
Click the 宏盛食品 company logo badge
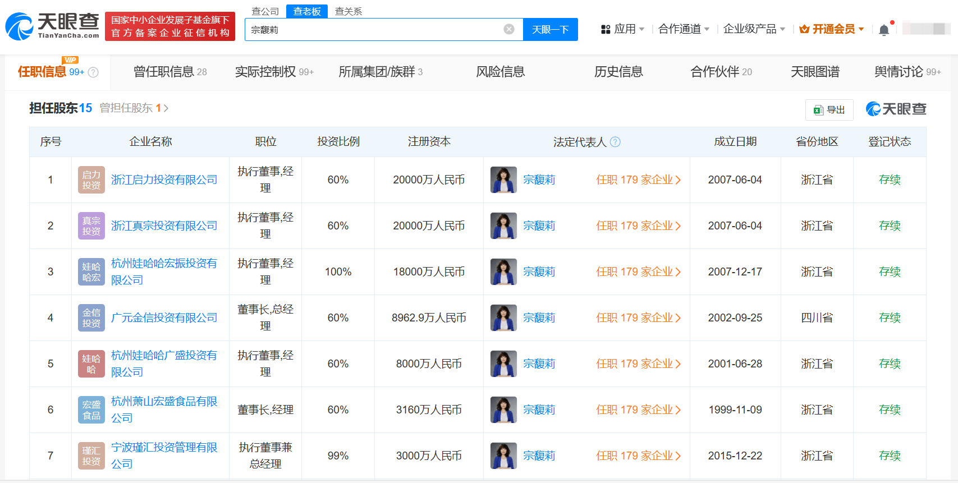(91, 410)
